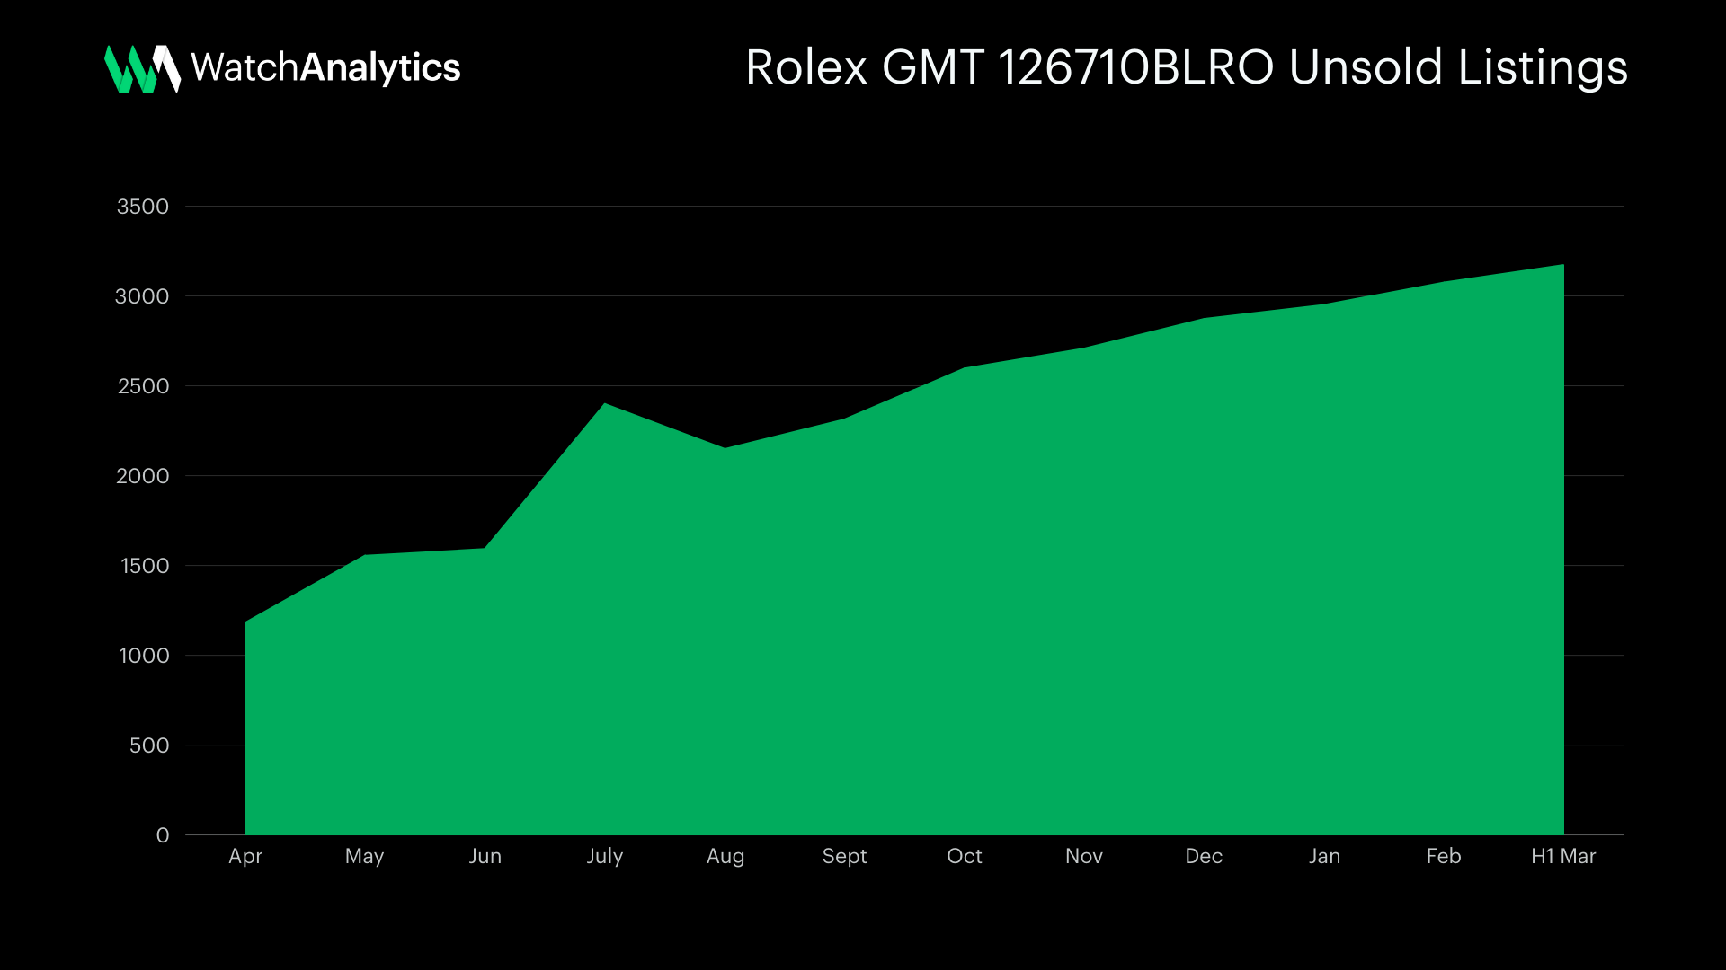Select the Oct month label
Viewport: 1726px width, 970px height.
pos(964,856)
